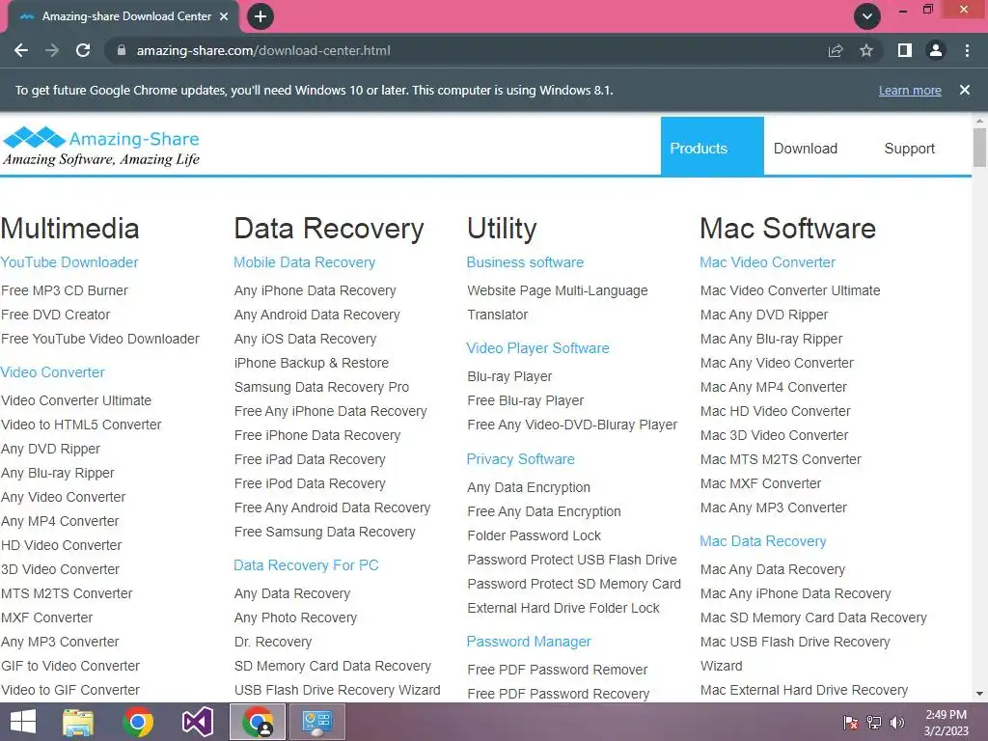Screen dimensions: 988x741
Task: Reload the current page
Action: pyautogui.click(x=83, y=50)
